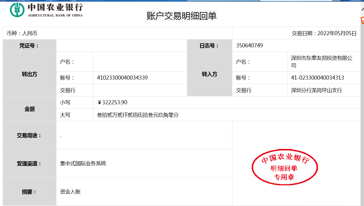
Task: Select the amount ¥322253.90
Action: 112,103
